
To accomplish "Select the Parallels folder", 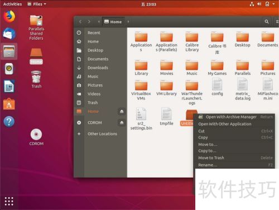I will pyautogui.click(x=243, y=68).
